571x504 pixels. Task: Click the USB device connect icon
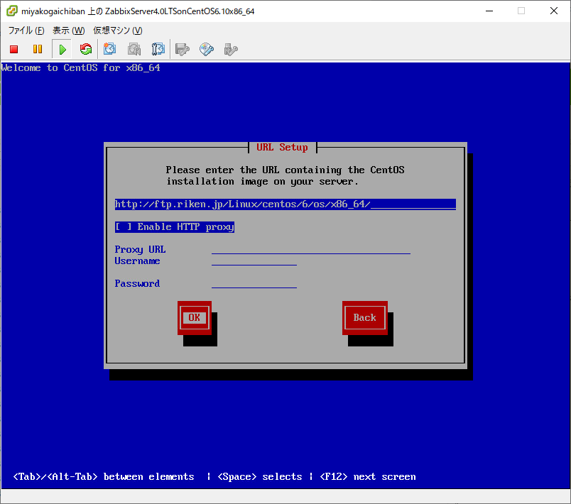point(231,49)
